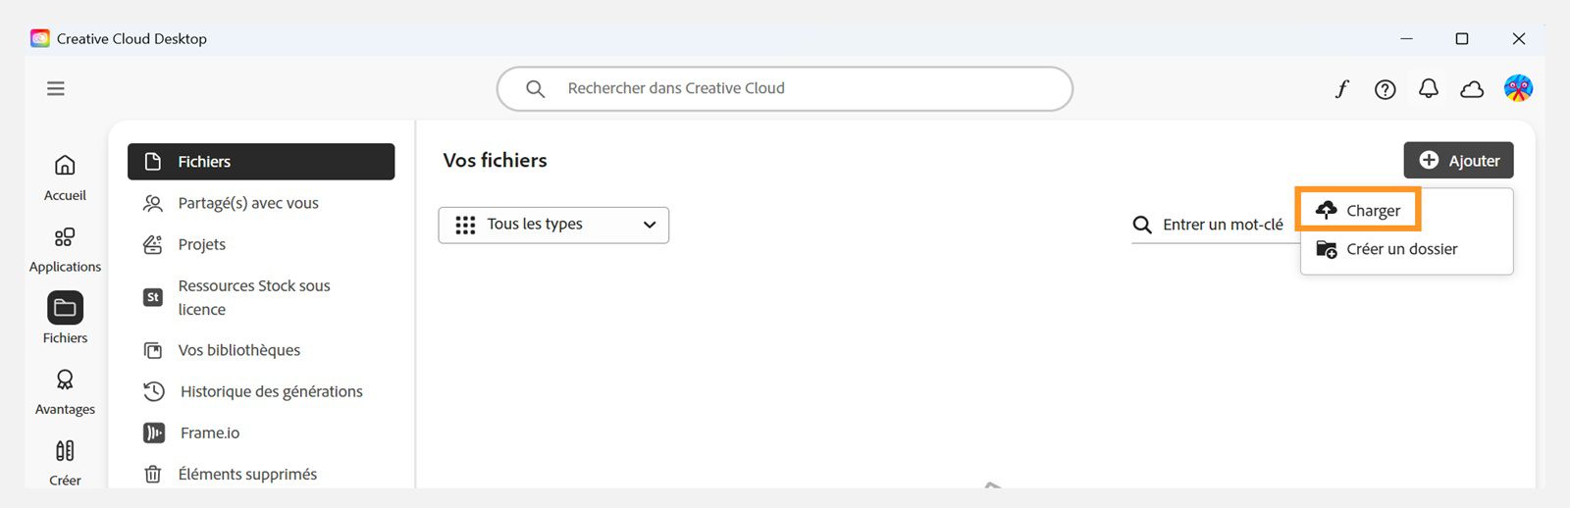
Task: Click the keyword search magnifier icon
Action: click(1142, 225)
